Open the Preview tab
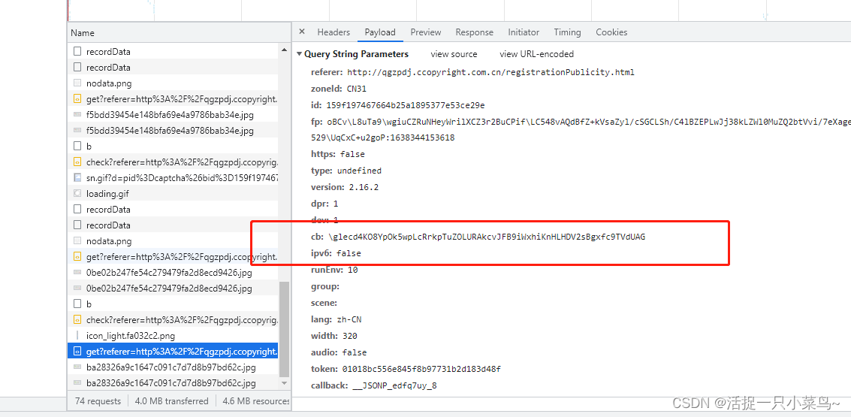 coord(426,32)
